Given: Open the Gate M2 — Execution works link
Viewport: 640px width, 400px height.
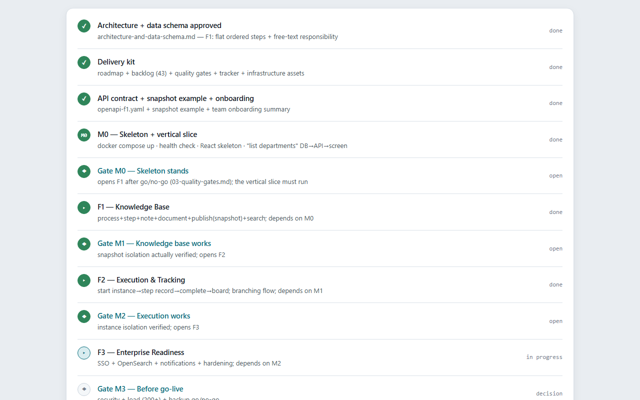Looking at the screenshot, I should coord(144,316).
